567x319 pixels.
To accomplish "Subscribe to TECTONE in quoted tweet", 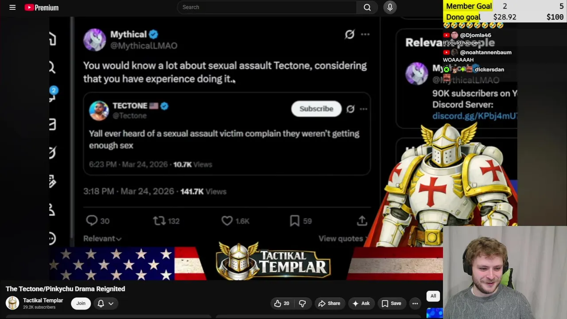I will tap(316, 109).
